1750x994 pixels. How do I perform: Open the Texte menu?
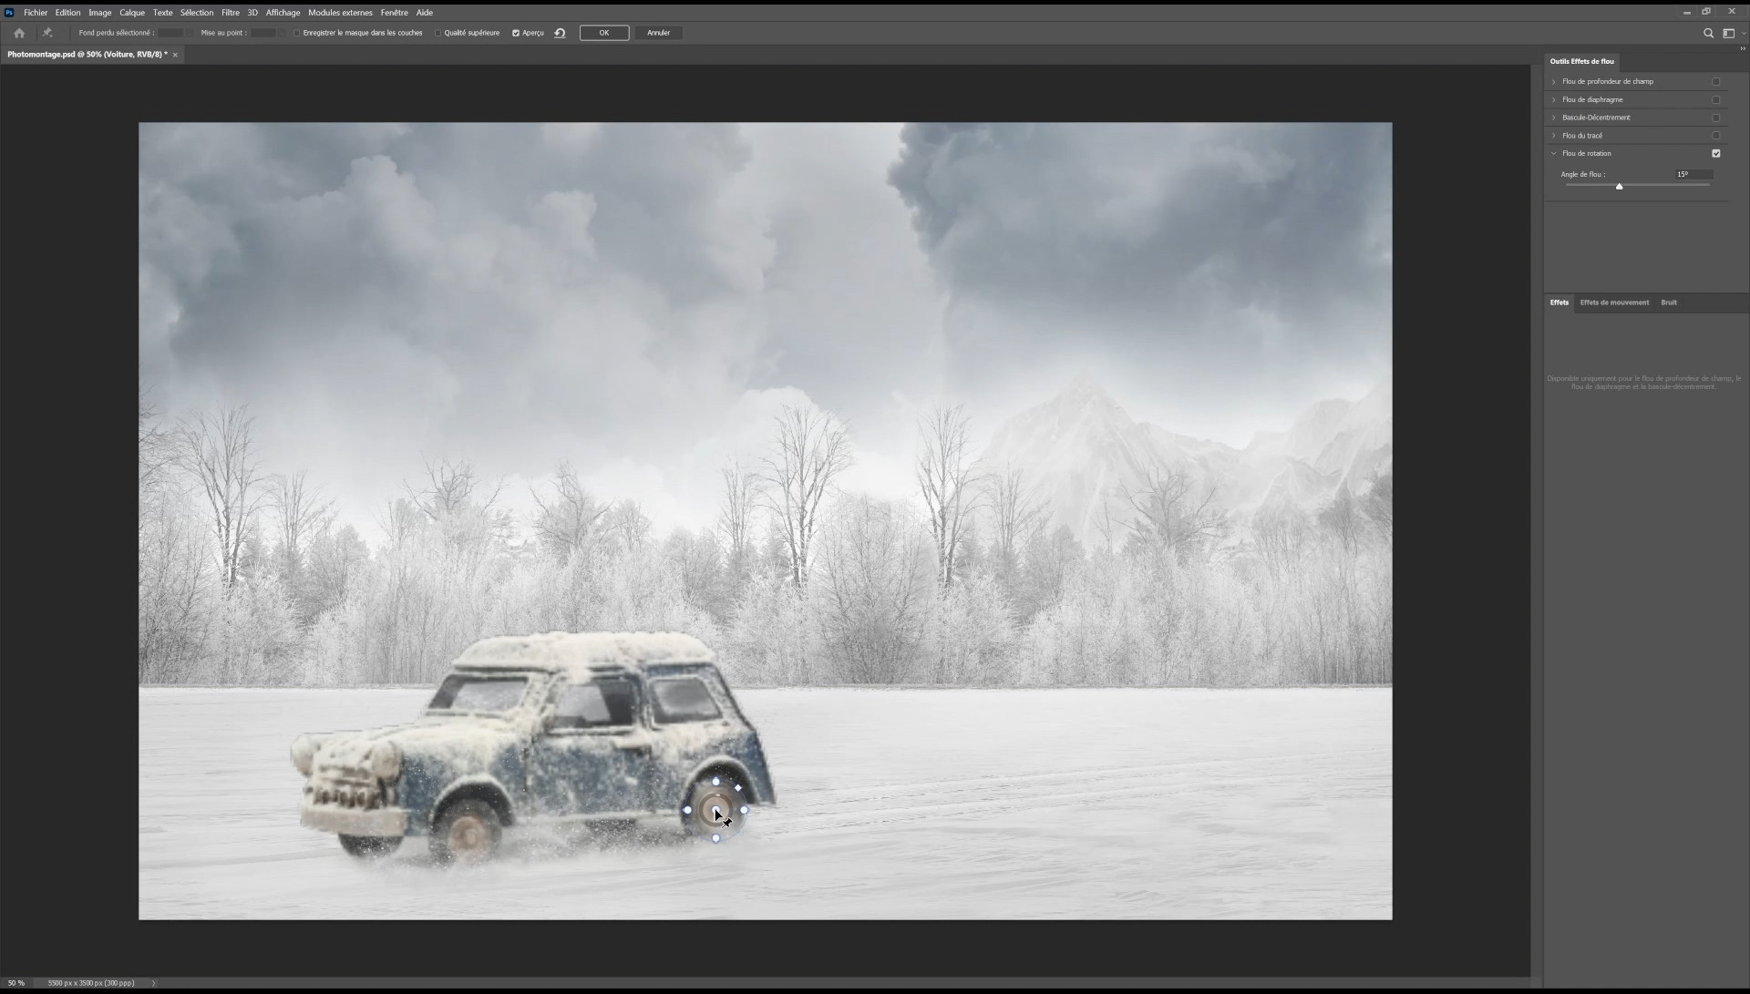tap(163, 13)
